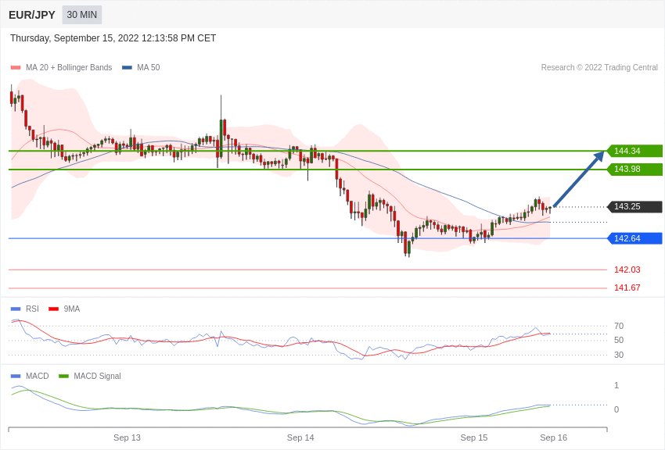This screenshot has height=450, width=665.
Task: Click the 142.03 support level label
Action: (x=627, y=270)
